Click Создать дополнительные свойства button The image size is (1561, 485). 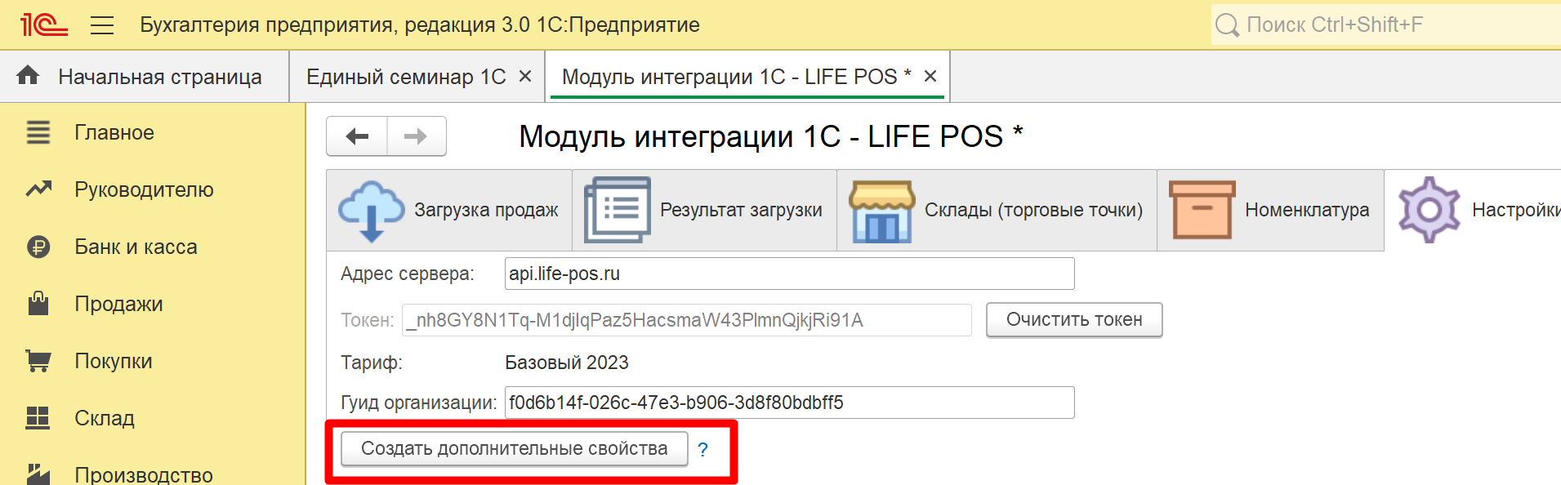point(515,448)
